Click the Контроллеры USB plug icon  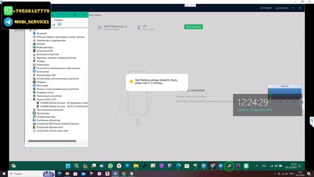point(34,75)
